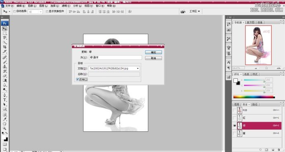
Task: Click OK in Duplicate Channel dialog
Action: pos(153,52)
